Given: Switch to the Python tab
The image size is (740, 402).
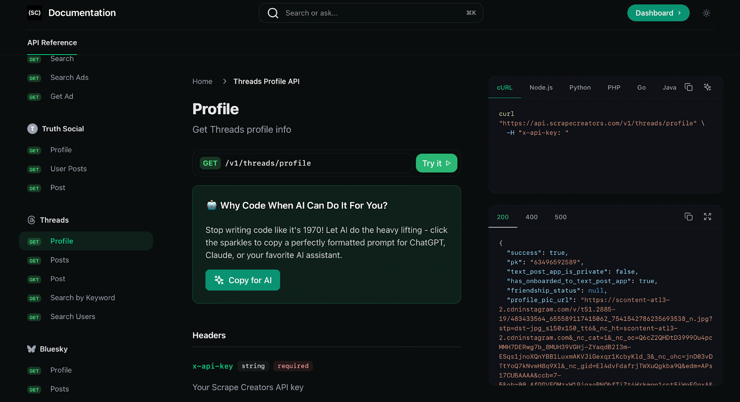Looking at the screenshot, I should [580, 87].
